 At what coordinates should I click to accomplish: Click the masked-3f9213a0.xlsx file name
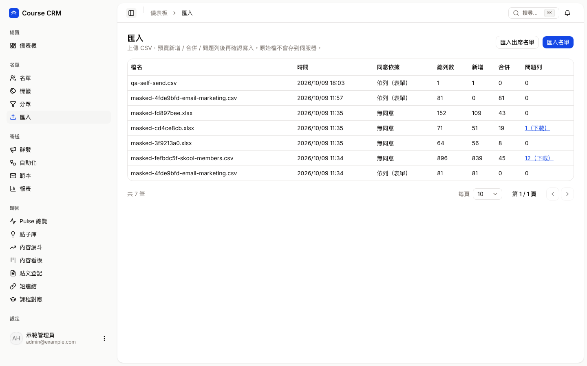pyautogui.click(x=161, y=143)
